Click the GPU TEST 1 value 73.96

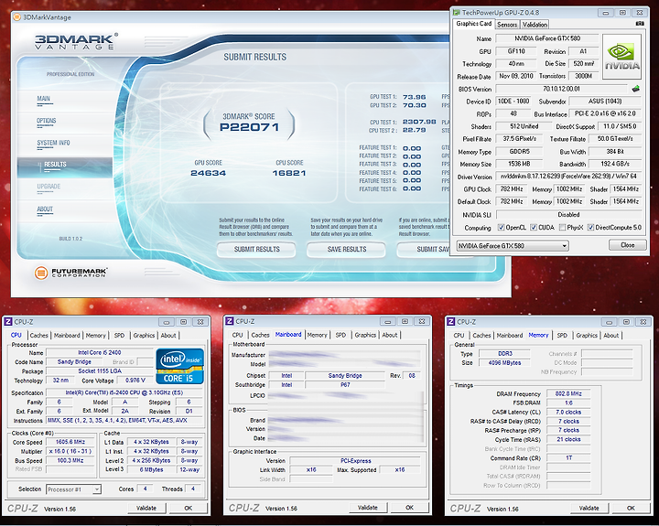(414, 97)
